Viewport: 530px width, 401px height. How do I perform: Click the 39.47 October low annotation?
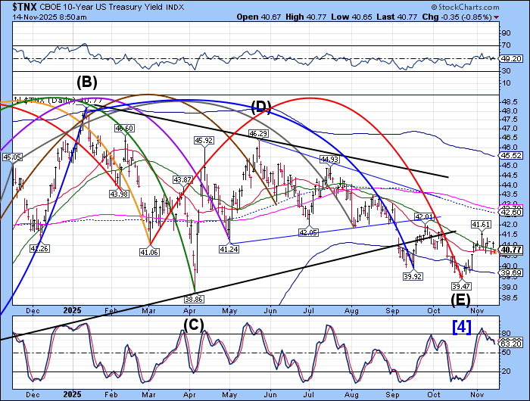461,287
